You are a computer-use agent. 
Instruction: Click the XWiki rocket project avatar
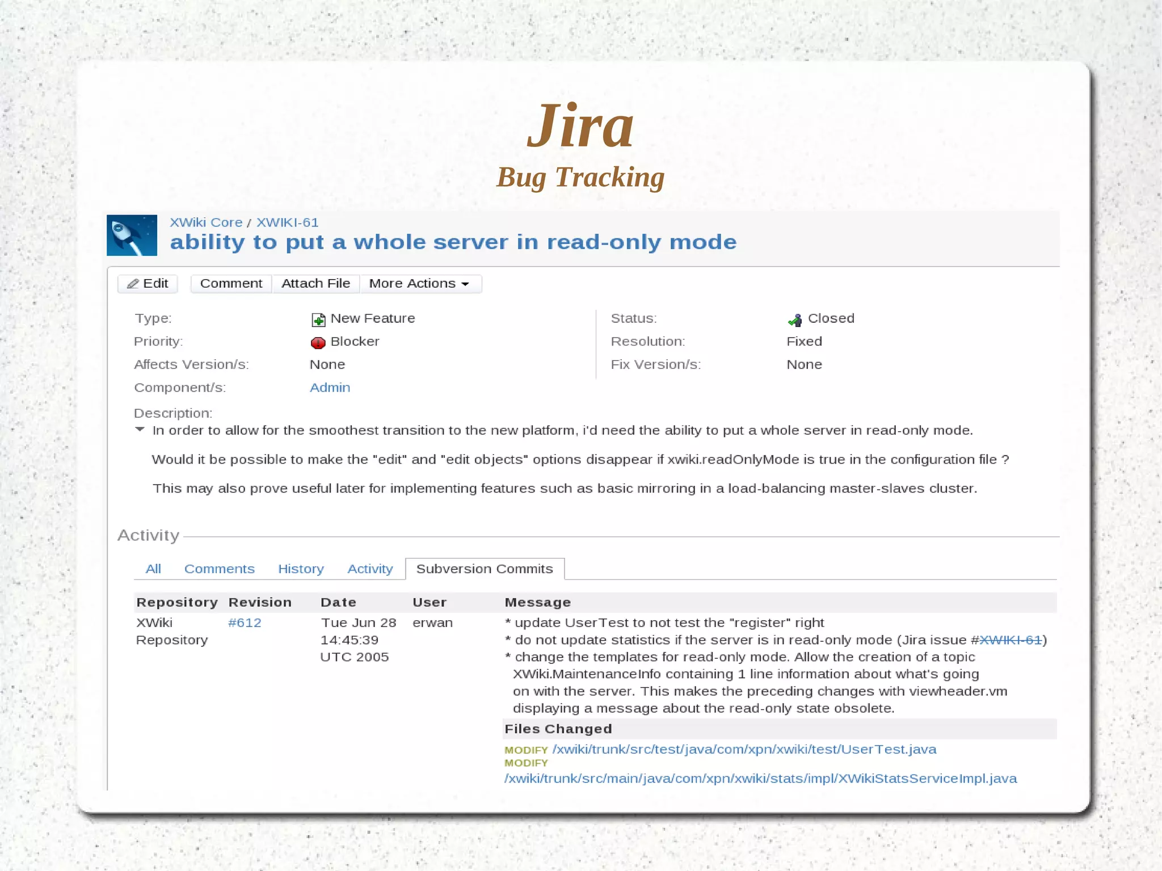point(132,235)
